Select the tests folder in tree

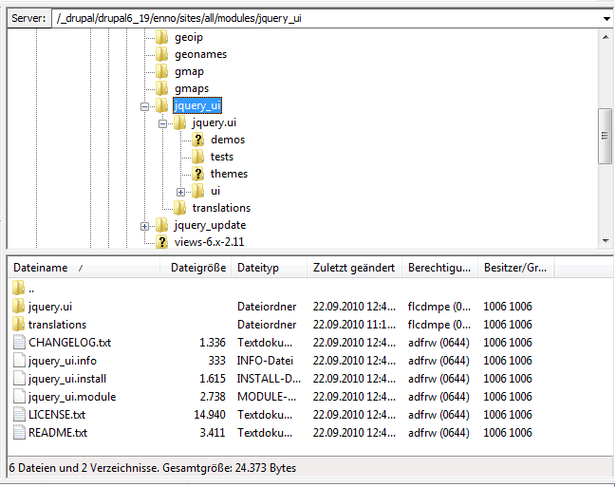(x=221, y=157)
